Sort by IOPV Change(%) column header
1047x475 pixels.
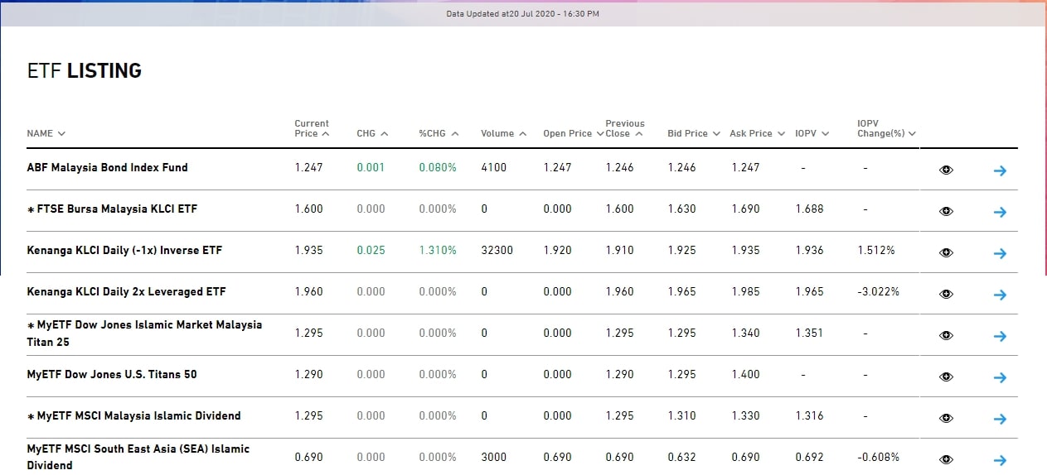tap(886, 128)
